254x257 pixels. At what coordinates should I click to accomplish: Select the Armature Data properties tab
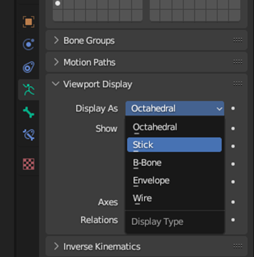click(28, 90)
